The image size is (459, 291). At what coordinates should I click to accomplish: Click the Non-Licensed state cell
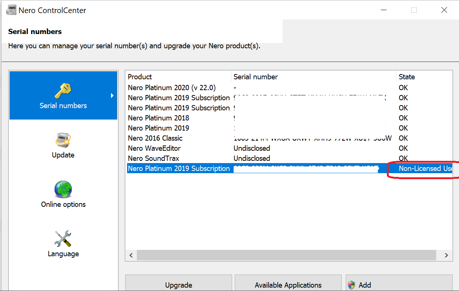426,168
